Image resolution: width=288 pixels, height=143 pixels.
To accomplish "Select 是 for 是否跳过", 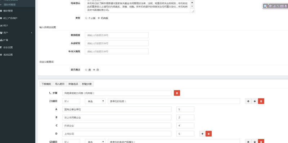I will click(86, 70).
